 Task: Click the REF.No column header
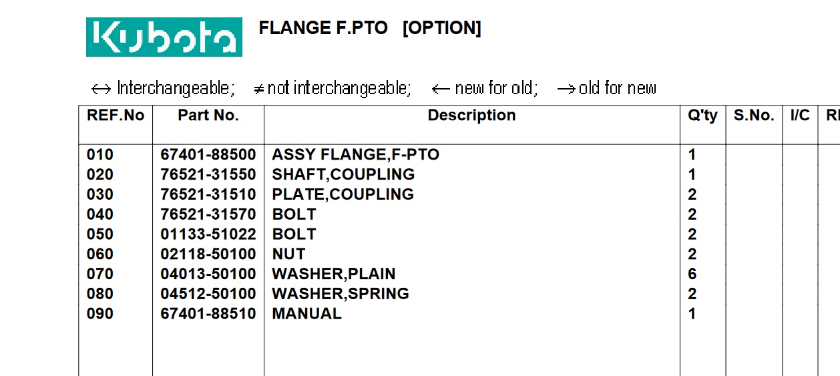116,116
